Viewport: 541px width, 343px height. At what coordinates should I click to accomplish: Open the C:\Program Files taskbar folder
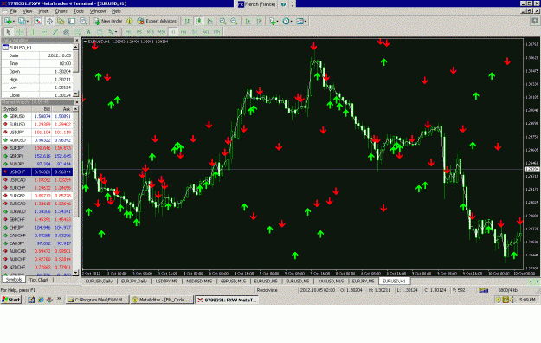(x=97, y=300)
